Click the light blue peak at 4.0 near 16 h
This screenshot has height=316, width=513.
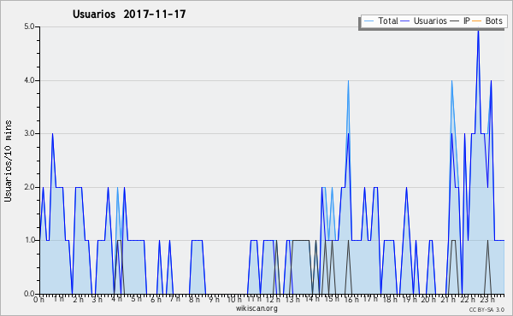(349, 82)
